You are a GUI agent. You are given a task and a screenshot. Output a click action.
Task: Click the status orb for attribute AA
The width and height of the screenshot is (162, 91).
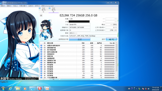(x=41, y=71)
